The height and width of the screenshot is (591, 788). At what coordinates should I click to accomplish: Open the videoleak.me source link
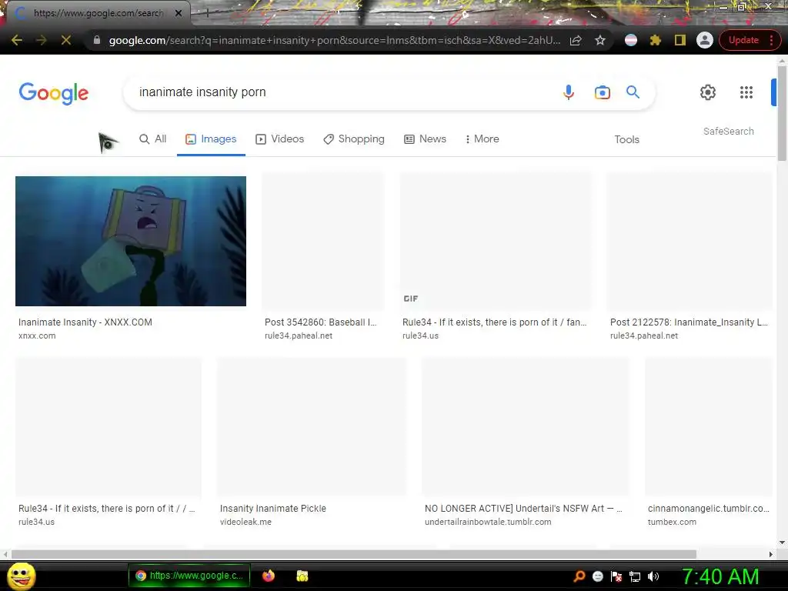coord(245,523)
